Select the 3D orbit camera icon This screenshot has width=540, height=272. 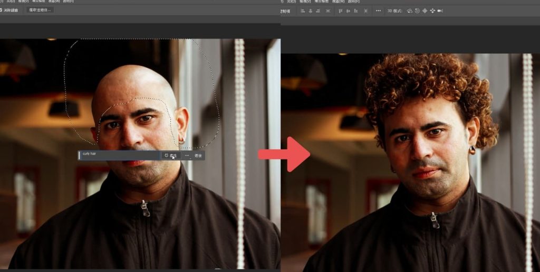pos(409,11)
